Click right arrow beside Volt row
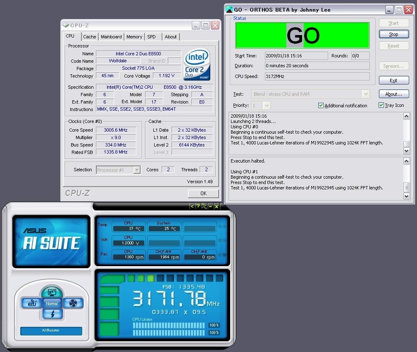 [224, 240]
